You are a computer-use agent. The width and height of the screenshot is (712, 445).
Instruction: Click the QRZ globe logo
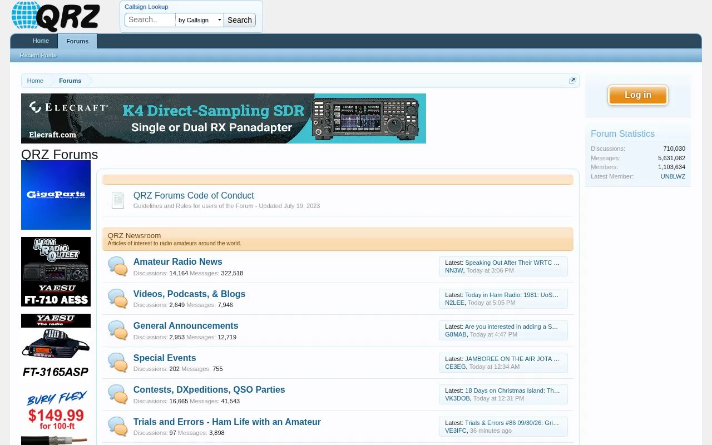pos(56,16)
